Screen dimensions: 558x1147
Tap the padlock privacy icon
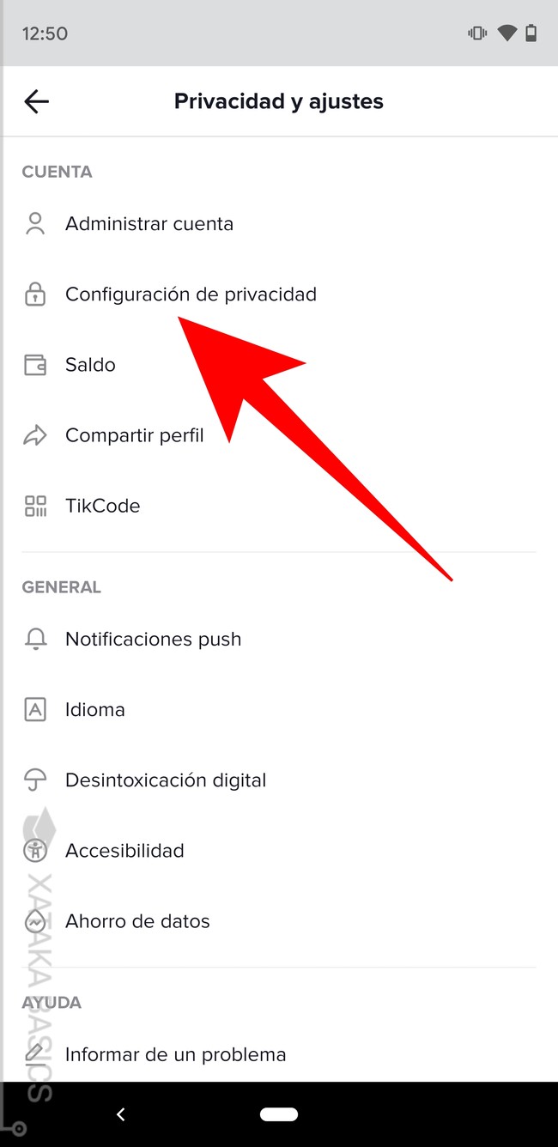click(x=35, y=294)
